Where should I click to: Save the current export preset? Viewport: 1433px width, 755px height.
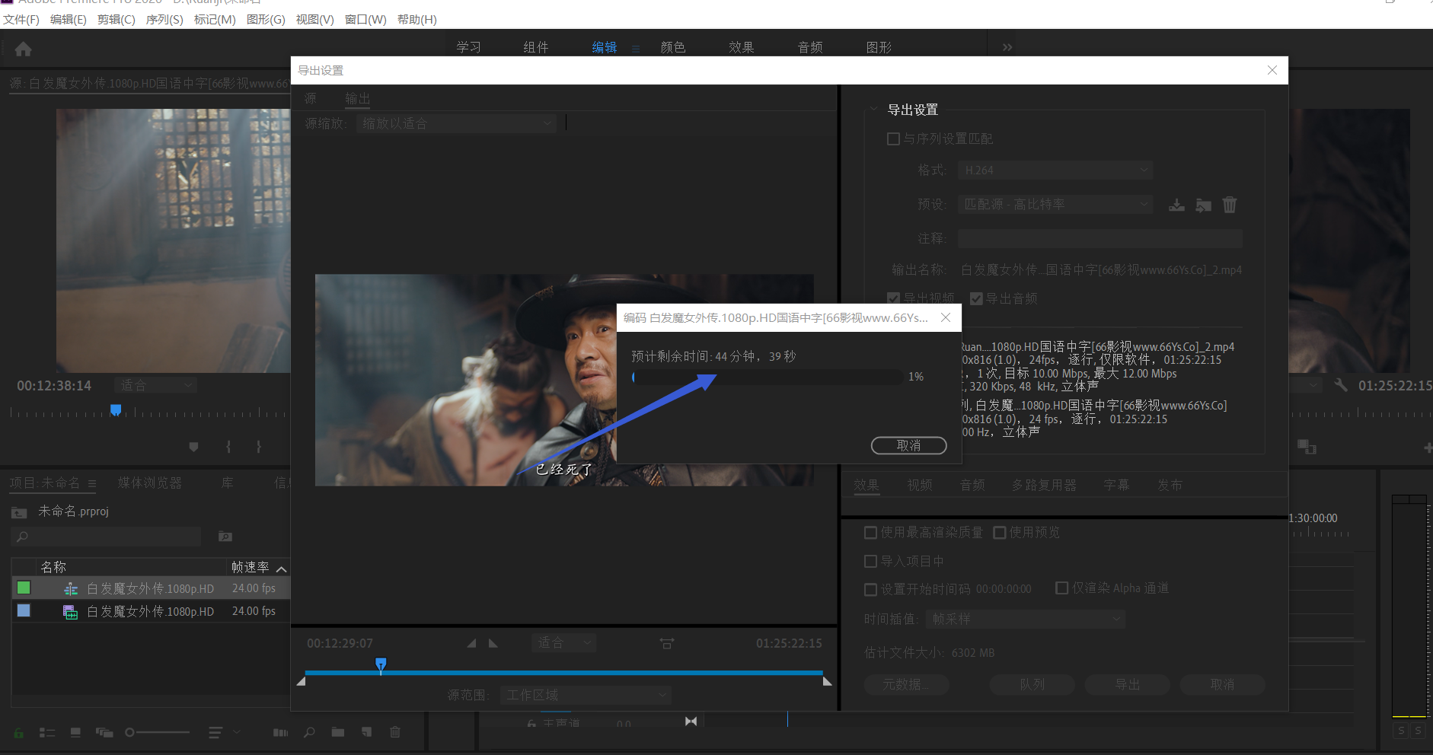pyautogui.click(x=1176, y=205)
